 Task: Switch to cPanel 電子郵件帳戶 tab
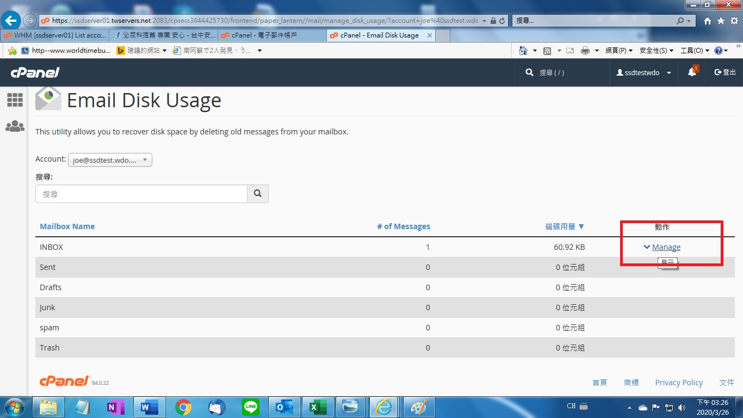(x=271, y=35)
